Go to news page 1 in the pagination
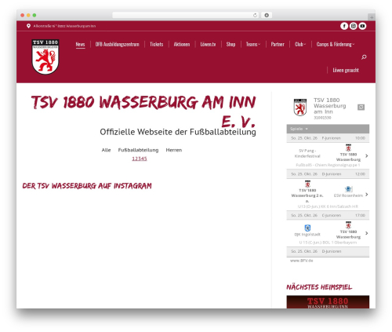392x332 pixels. (x=133, y=159)
